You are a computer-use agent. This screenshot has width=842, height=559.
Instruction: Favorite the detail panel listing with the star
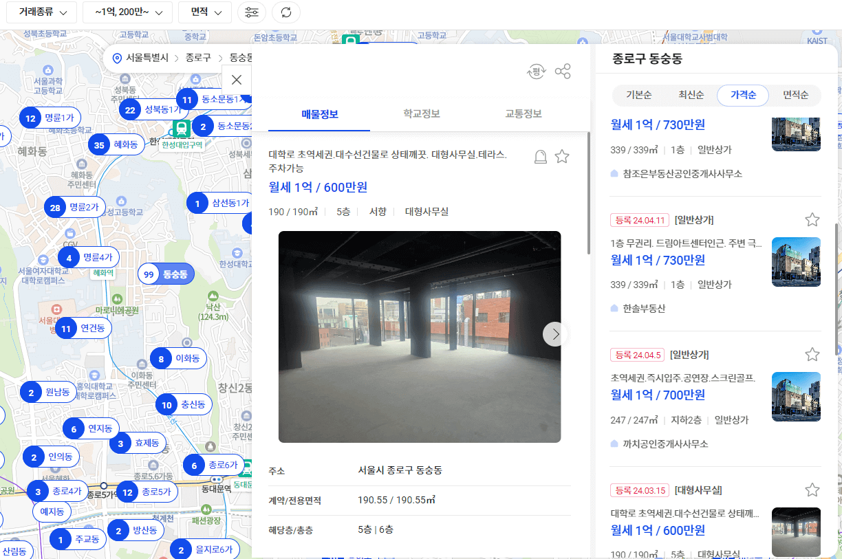tap(562, 156)
